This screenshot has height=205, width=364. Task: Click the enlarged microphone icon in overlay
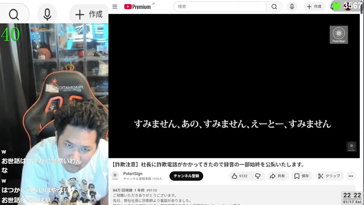pyautogui.click(x=47, y=14)
